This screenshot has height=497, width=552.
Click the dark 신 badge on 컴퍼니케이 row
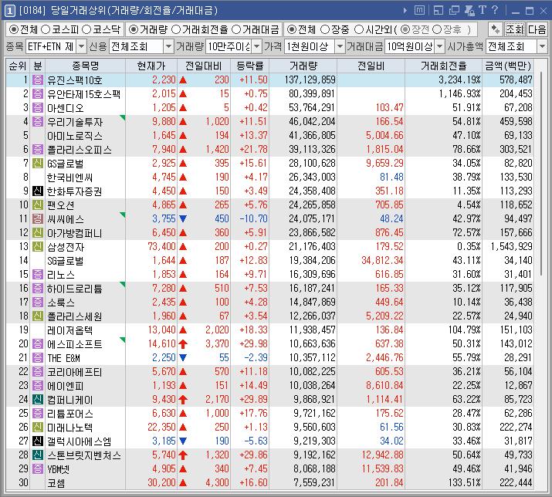(x=38, y=400)
